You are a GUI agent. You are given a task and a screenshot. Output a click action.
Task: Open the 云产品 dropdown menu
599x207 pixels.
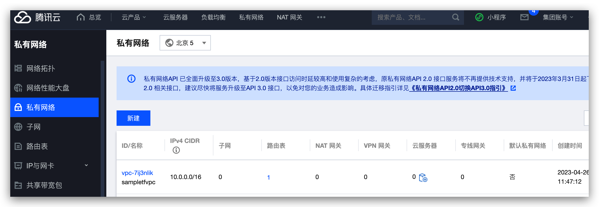coord(133,17)
